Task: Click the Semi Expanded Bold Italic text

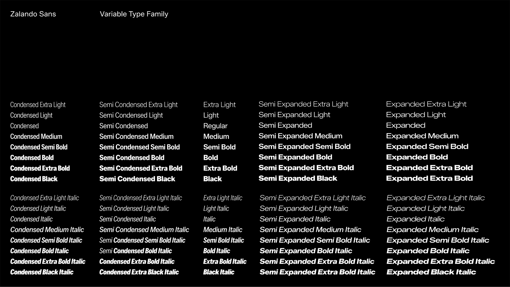Action: pos(305,251)
